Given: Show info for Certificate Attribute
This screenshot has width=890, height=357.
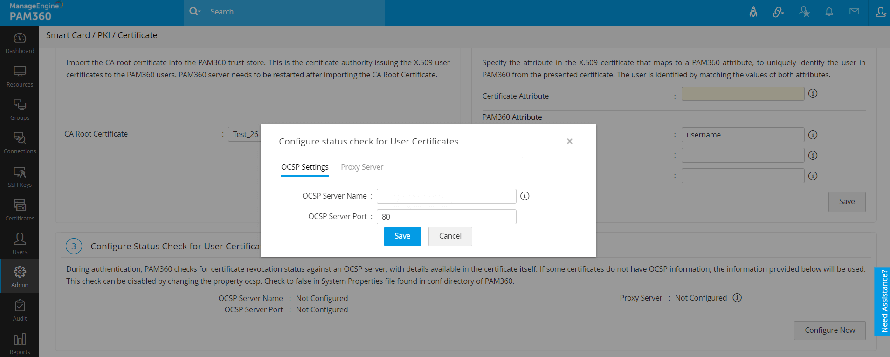Looking at the screenshot, I should 813,94.
